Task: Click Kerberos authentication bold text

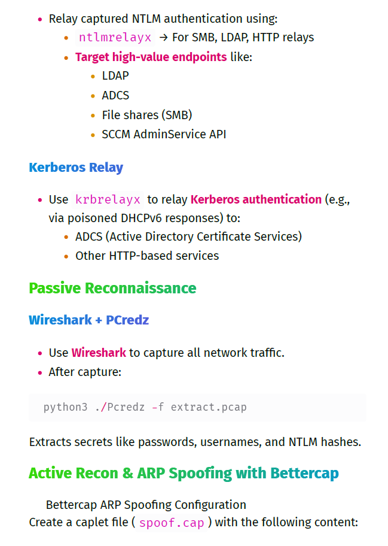Action: coord(256,199)
